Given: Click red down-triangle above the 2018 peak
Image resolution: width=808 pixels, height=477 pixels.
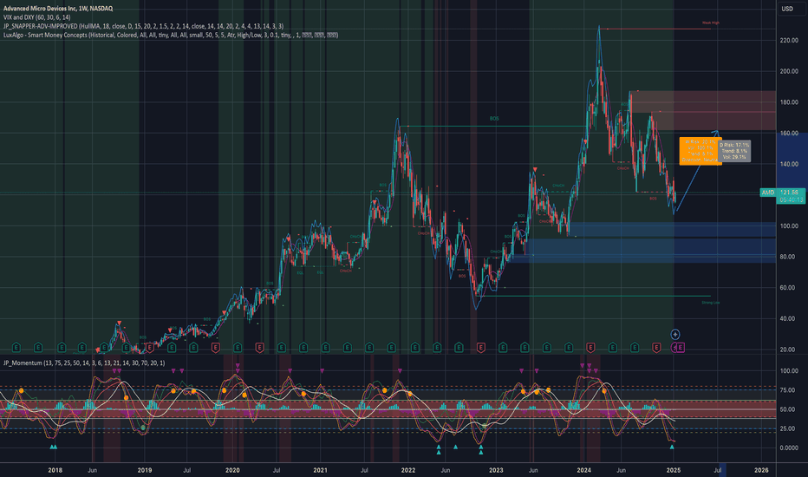Looking at the screenshot, I should (x=119, y=323).
